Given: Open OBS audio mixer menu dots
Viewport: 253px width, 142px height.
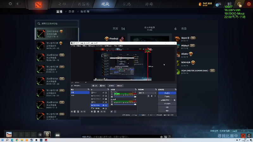Looking at the screenshot, I should 115,112.
